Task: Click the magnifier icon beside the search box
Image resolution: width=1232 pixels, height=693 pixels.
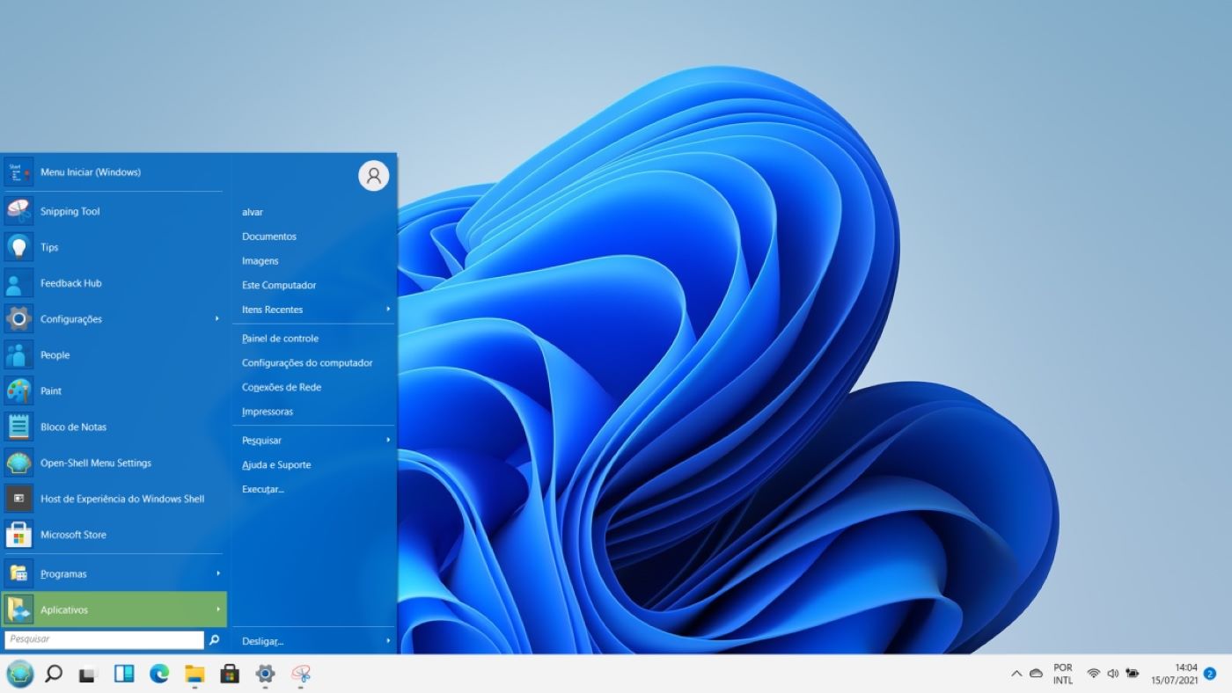Action: [214, 639]
